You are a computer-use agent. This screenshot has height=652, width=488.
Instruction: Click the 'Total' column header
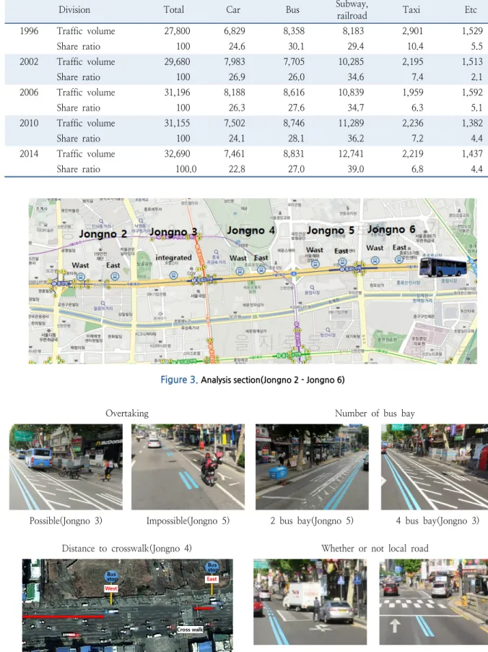(173, 9)
